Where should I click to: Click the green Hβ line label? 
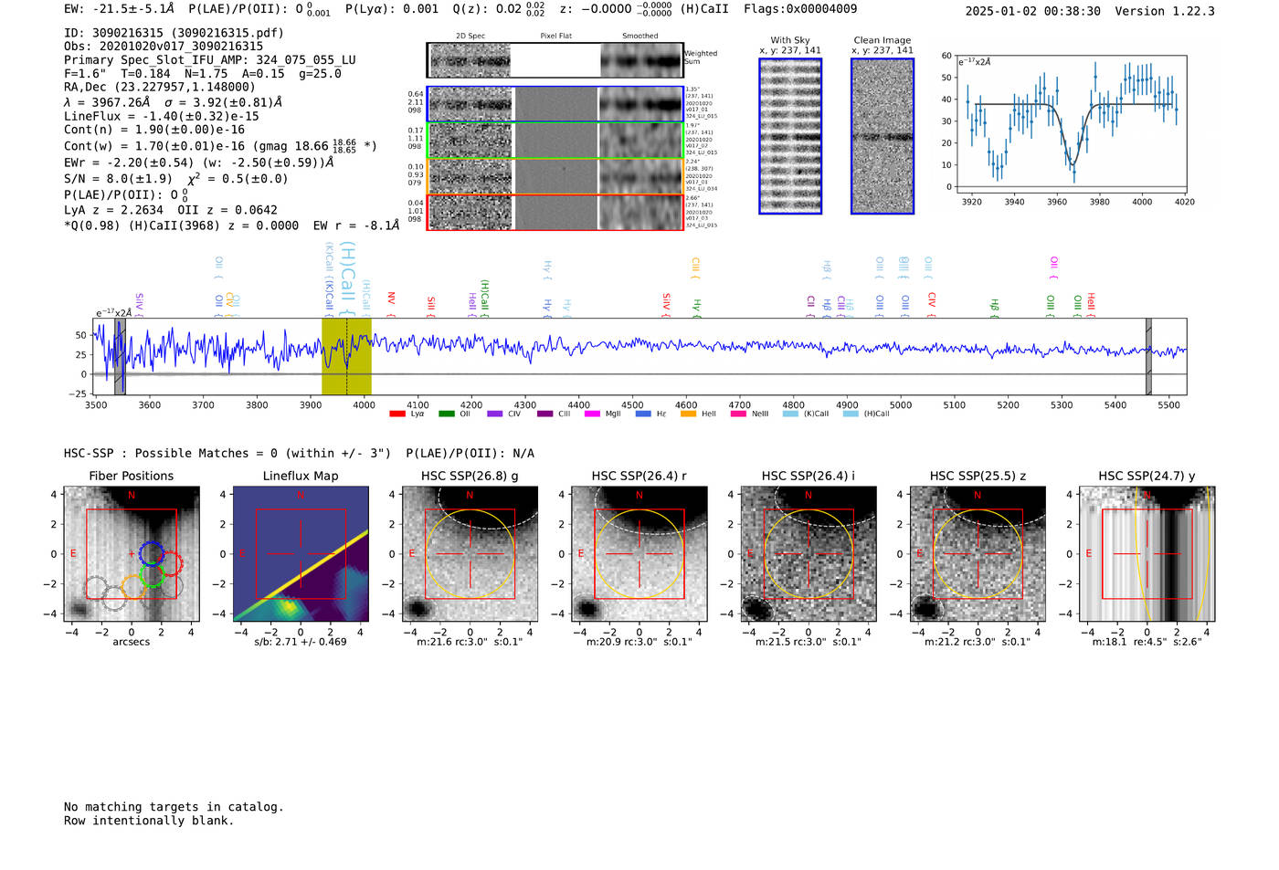(x=995, y=307)
